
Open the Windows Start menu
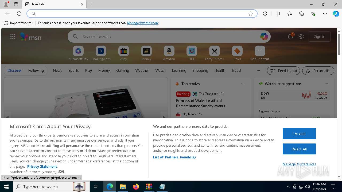coord(6,187)
